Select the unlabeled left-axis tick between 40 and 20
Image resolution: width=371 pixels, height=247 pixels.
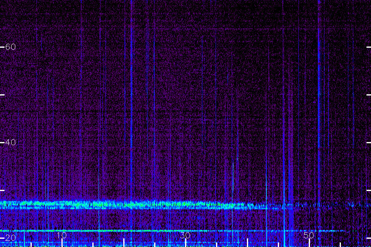coord(2,190)
